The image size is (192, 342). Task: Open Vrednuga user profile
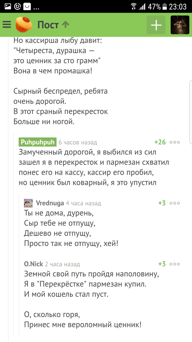pos(50,203)
